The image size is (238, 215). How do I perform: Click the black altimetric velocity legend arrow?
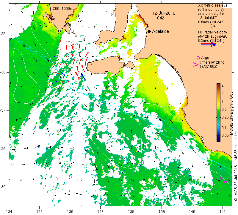pyautogui.click(x=208, y=26)
